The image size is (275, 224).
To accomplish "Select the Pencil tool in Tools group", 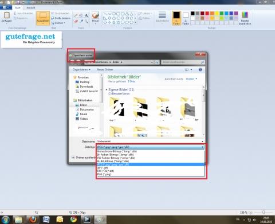I will (x=76, y=15).
